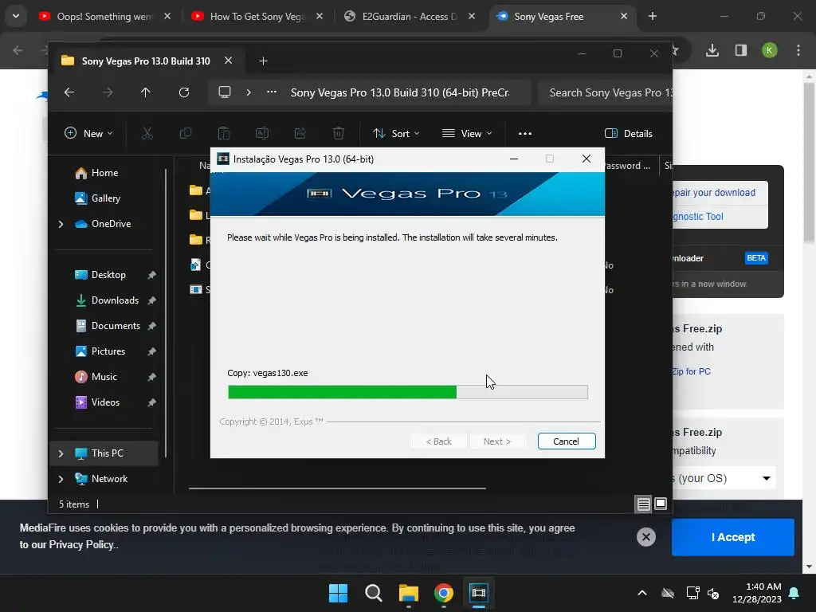Image resolution: width=816 pixels, height=612 pixels.
Task: Toggle Chrome side panel icon
Action: click(741, 50)
